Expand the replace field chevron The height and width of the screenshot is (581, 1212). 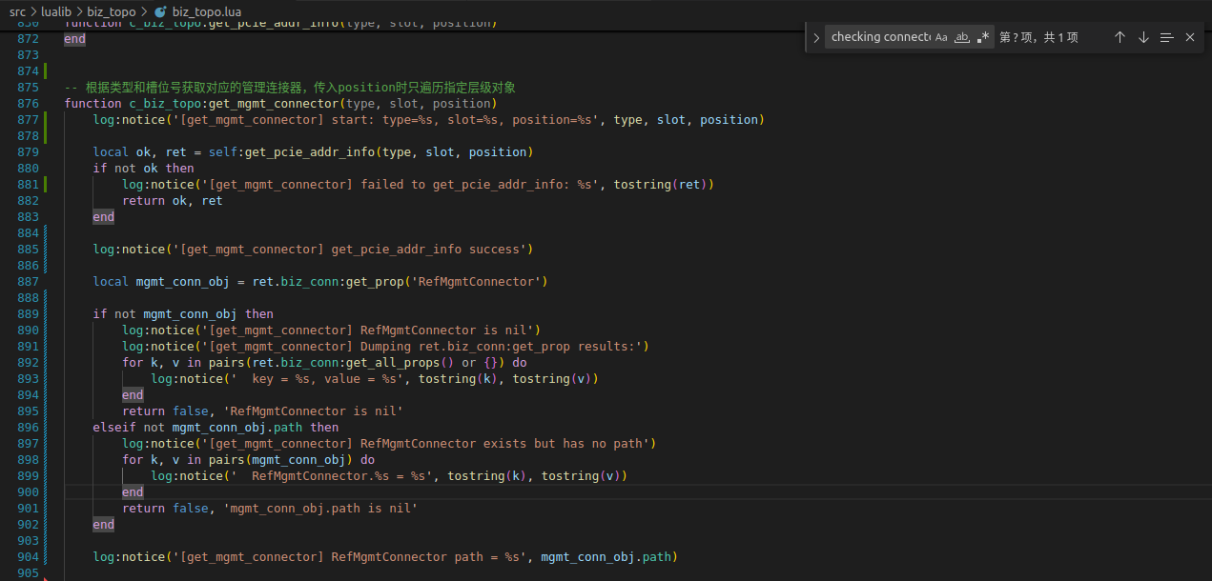tap(816, 37)
